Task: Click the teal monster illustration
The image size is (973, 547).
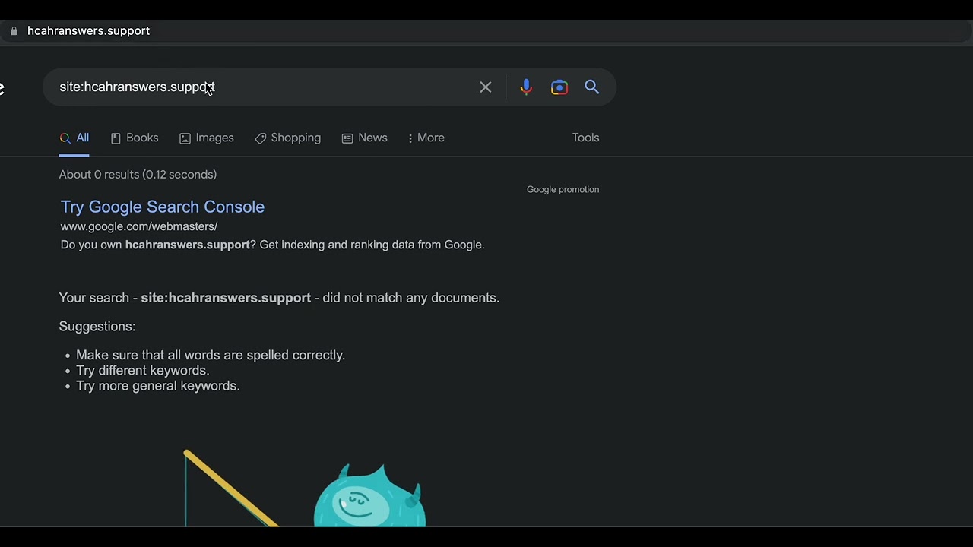Action: point(369,498)
